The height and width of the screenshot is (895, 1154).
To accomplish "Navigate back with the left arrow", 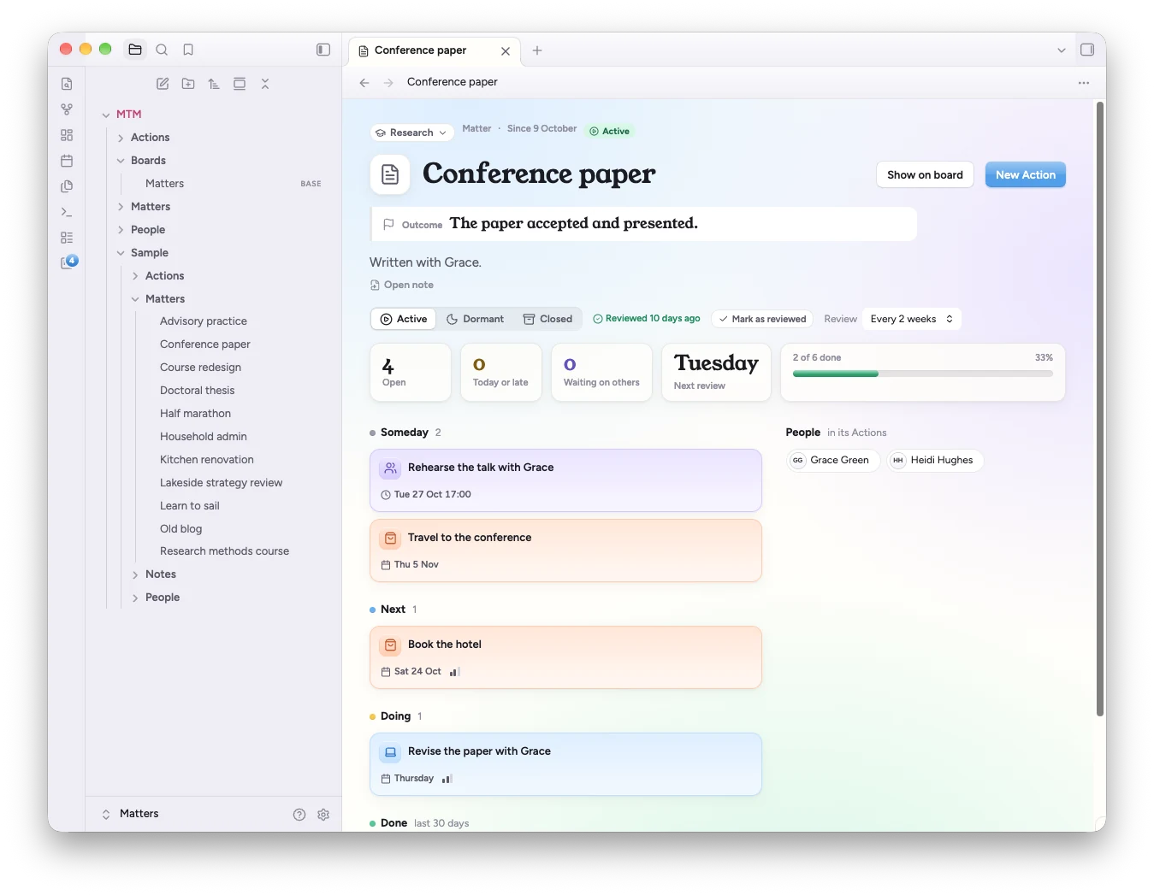I will click(x=364, y=83).
